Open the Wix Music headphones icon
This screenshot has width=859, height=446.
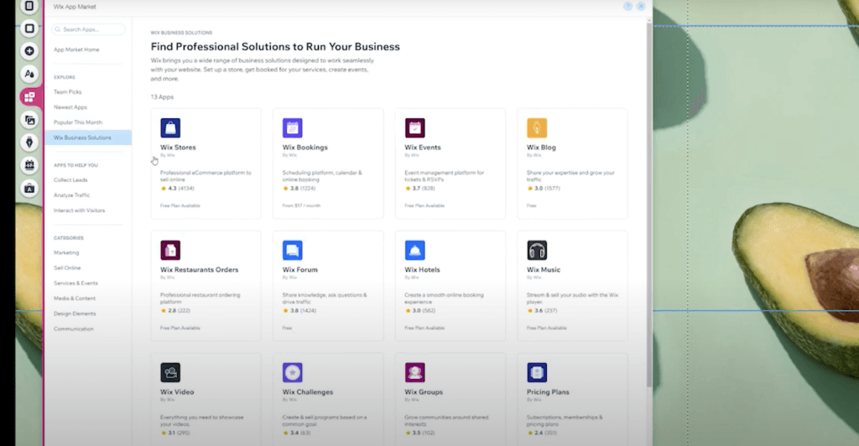coord(537,250)
